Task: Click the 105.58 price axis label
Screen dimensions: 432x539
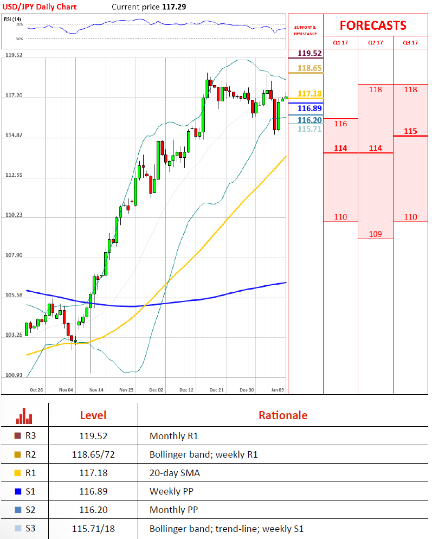Action: click(14, 295)
